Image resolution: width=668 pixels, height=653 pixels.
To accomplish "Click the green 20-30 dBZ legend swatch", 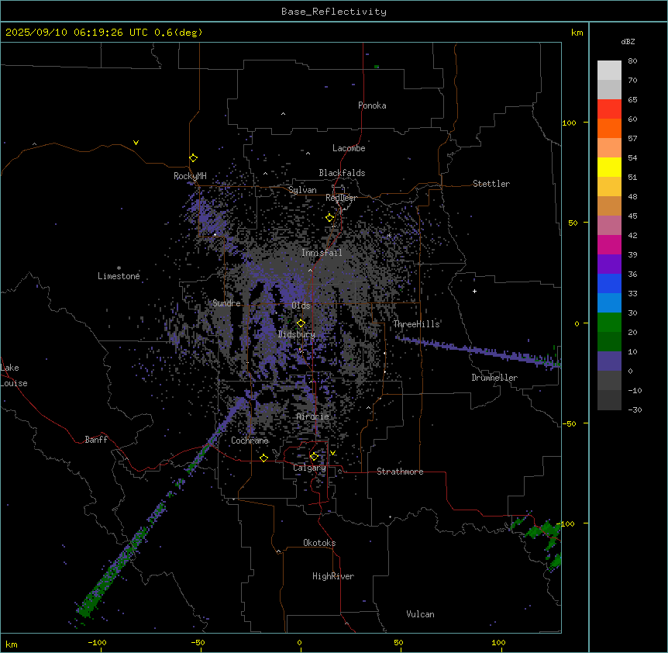I will tap(609, 323).
